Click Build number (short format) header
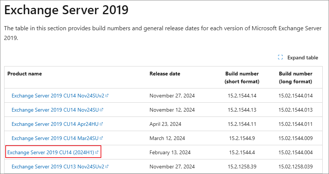Screen dimensions: 329x174 point(242,78)
